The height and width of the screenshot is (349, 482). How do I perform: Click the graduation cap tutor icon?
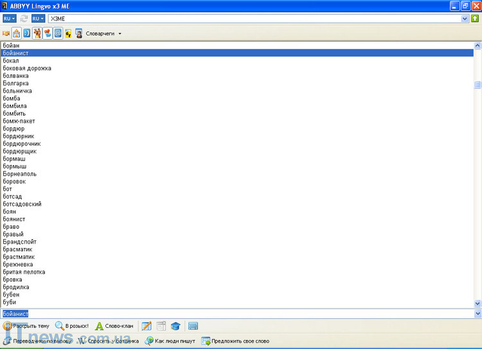click(175, 326)
